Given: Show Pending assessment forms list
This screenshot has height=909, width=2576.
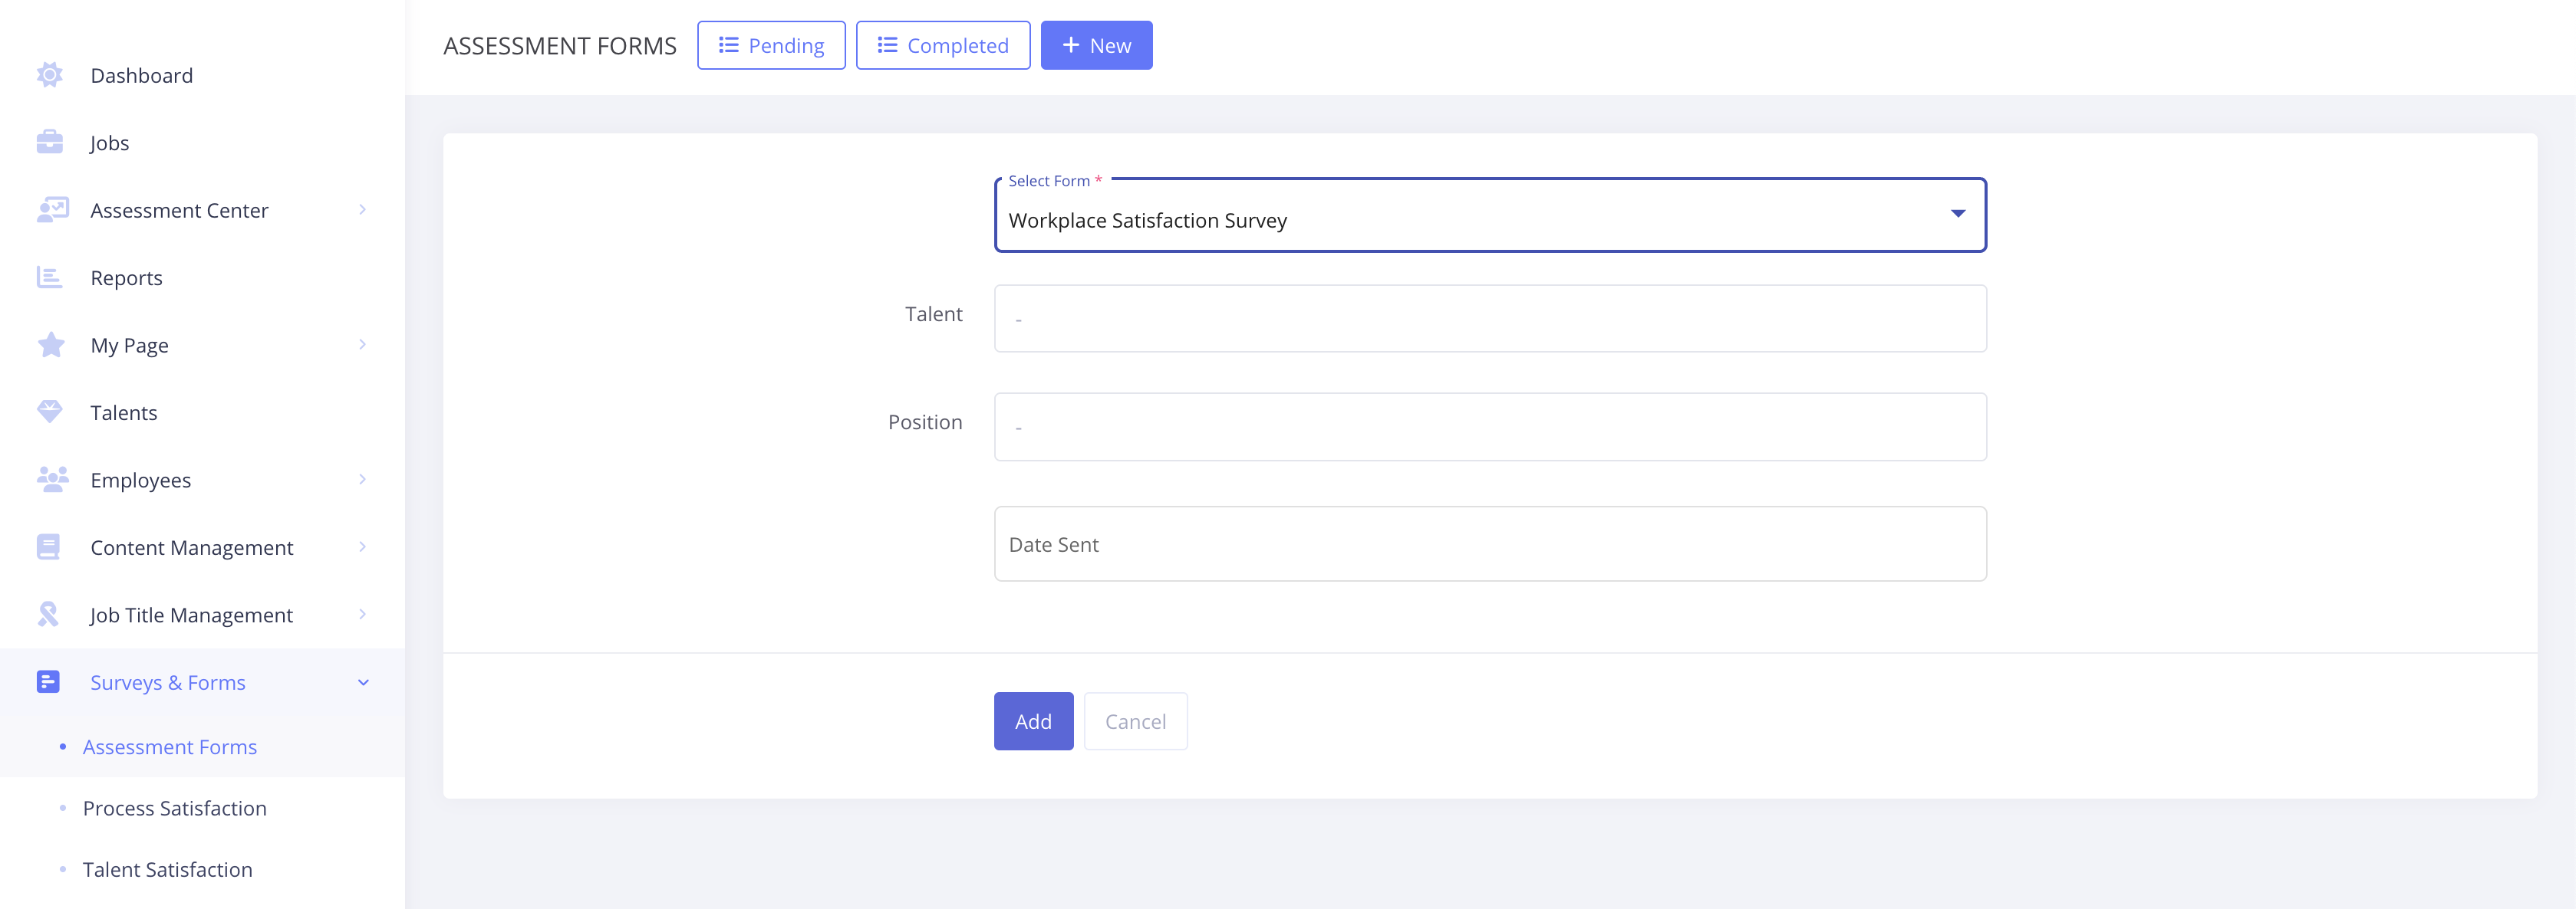Looking at the screenshot, I should coord(770,46).
